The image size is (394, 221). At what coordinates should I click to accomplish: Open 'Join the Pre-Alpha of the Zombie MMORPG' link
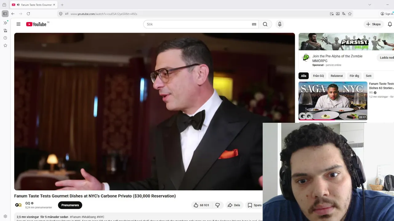tap(337, 58)
